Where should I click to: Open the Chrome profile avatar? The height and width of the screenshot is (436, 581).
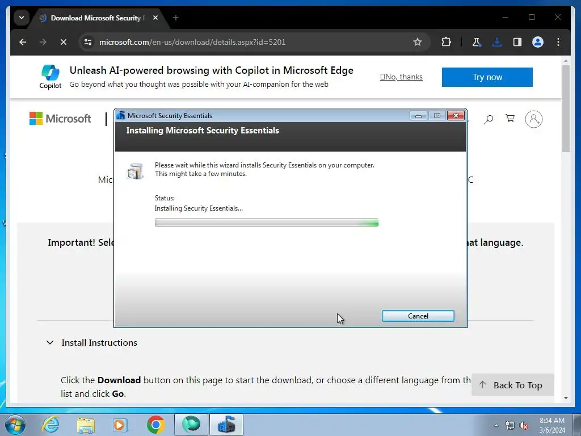coord(538,42)
